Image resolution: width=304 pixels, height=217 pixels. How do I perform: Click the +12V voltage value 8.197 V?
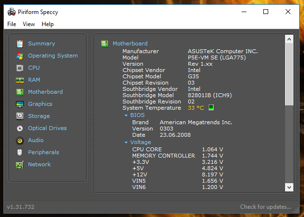pyautogui.click(x=213, y=174)
